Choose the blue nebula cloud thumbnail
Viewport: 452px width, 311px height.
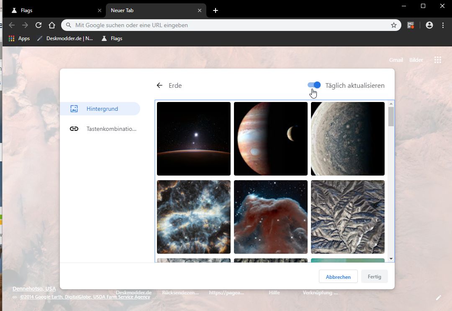tap(194, 217)
